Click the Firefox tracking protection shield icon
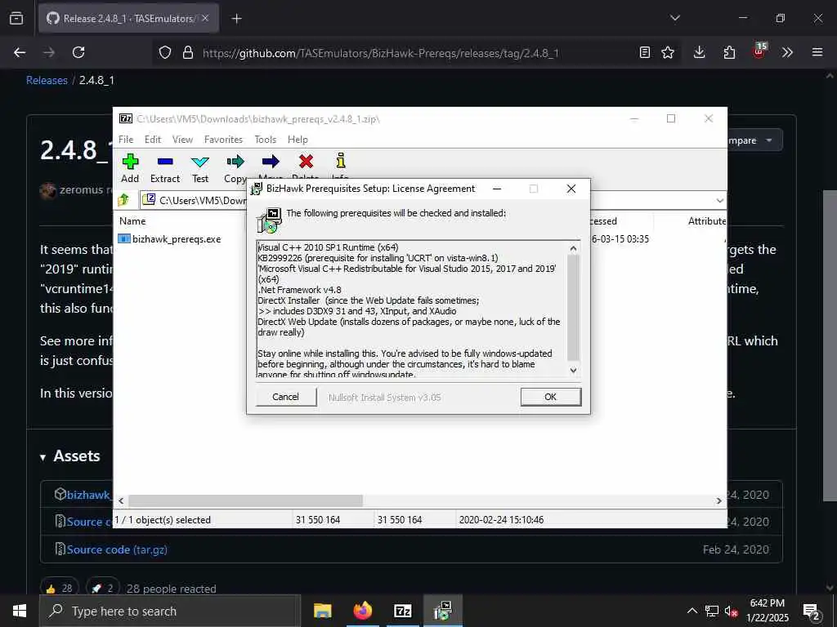This screenshot has height=627, width=837. 165,52
